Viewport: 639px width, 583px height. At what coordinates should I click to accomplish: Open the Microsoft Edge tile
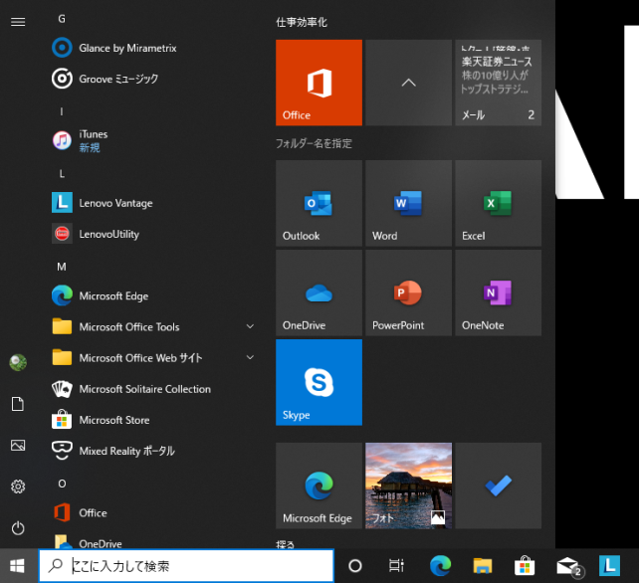319,486
